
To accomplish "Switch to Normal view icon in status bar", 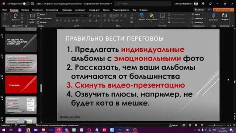I will [184, 125].
